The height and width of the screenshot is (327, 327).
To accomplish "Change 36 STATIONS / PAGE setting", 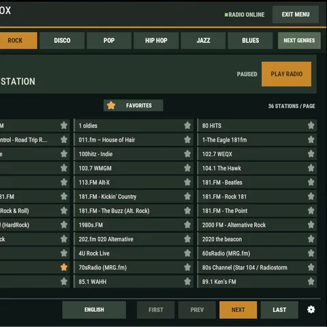I will (292, 106).
